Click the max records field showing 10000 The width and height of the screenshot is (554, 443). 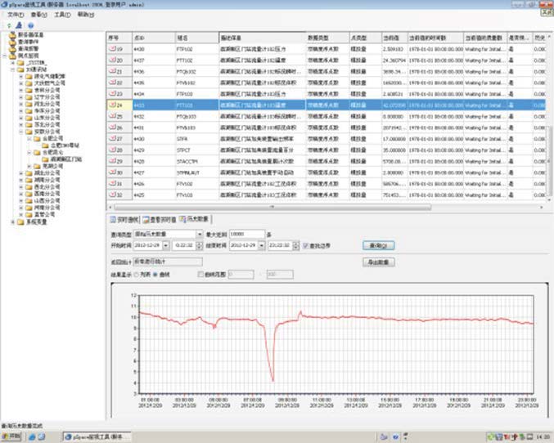[x=247, y=234]
